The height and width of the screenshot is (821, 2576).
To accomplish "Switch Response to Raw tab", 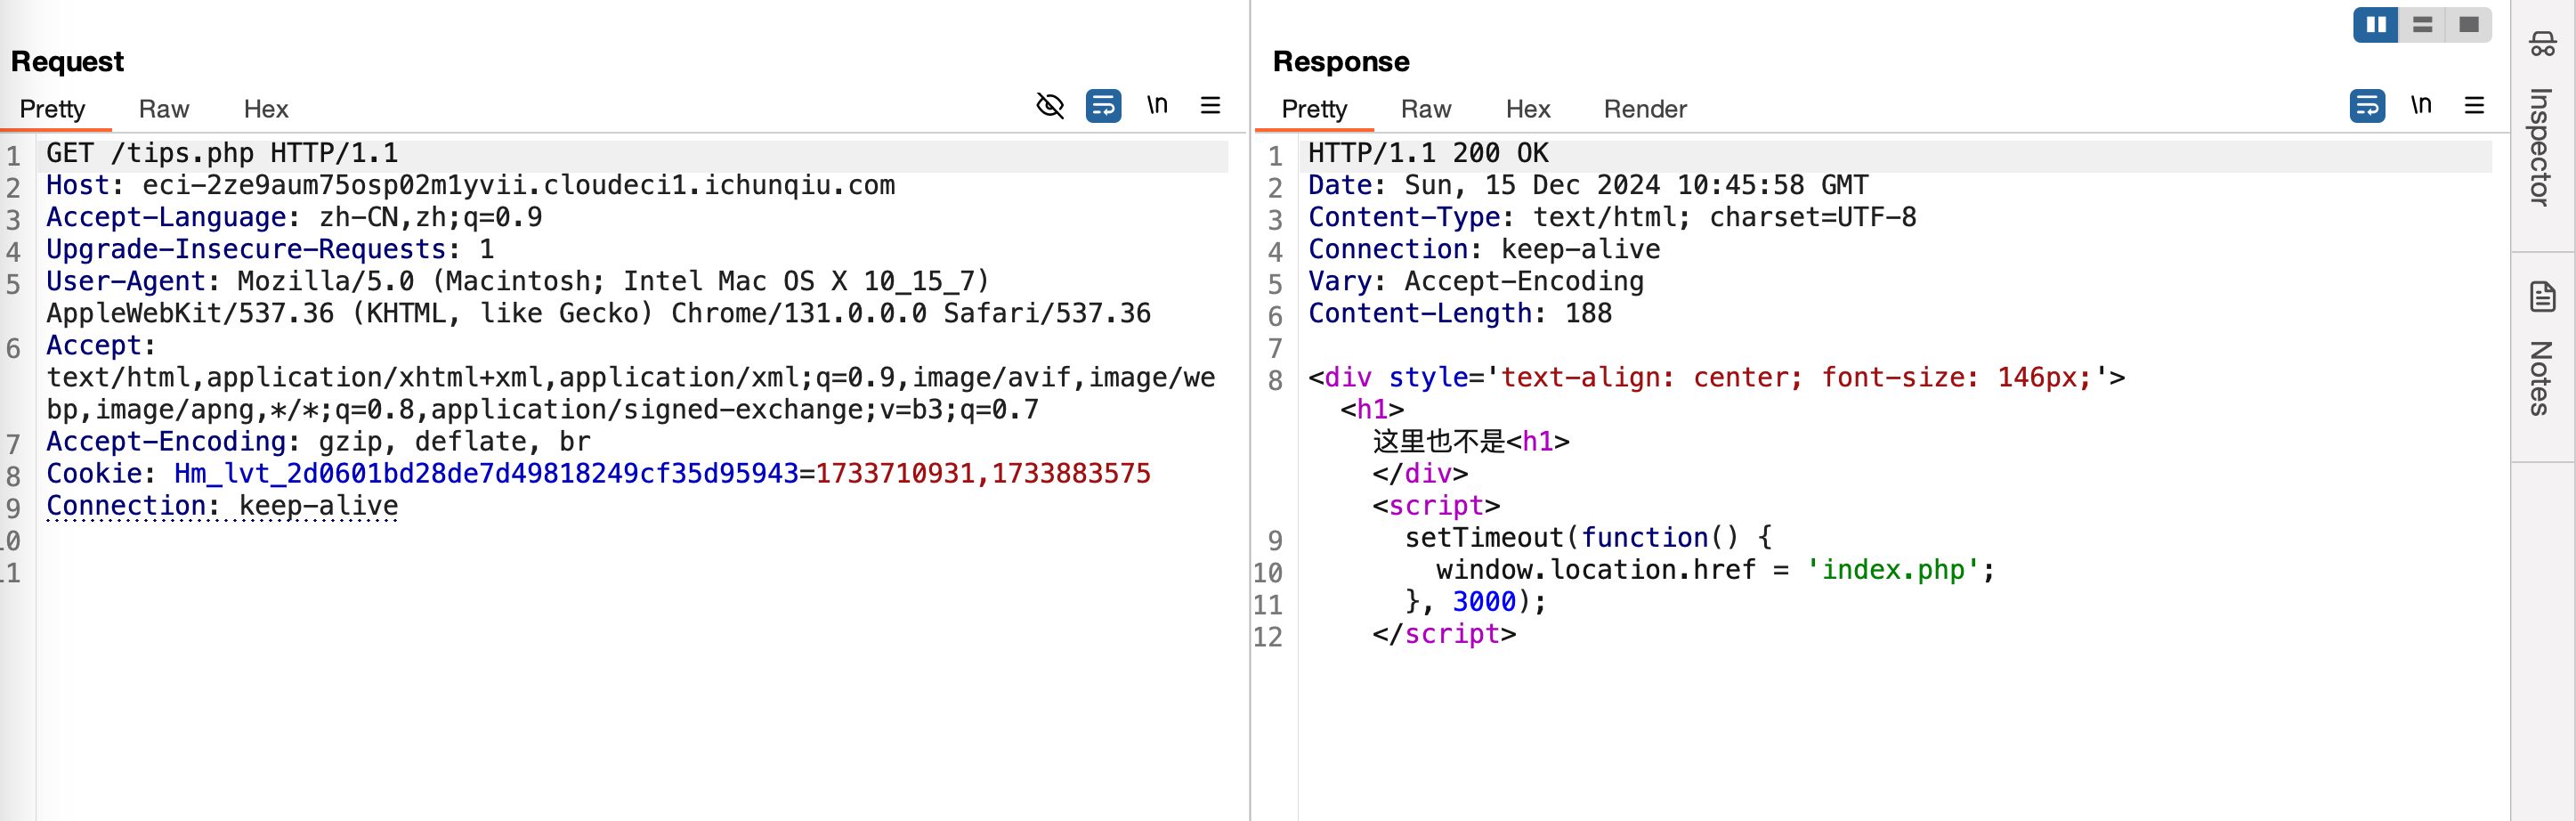I will tap(1426, 109).
